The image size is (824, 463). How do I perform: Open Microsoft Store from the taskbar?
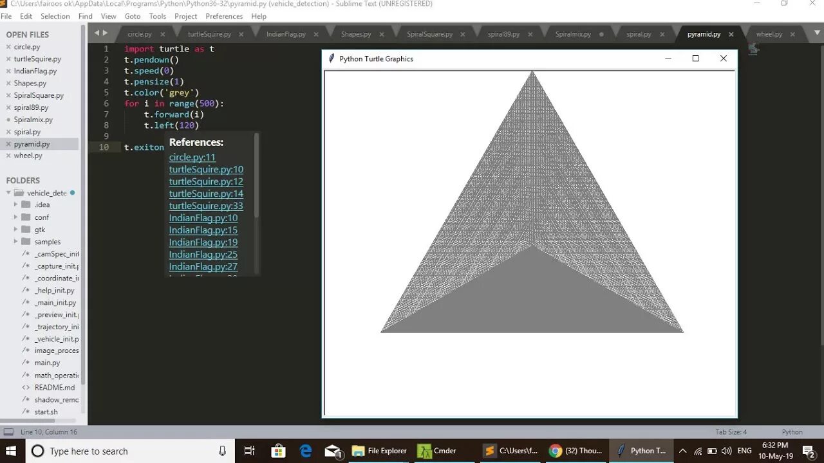pyautogui.click(x=278, y=451)
